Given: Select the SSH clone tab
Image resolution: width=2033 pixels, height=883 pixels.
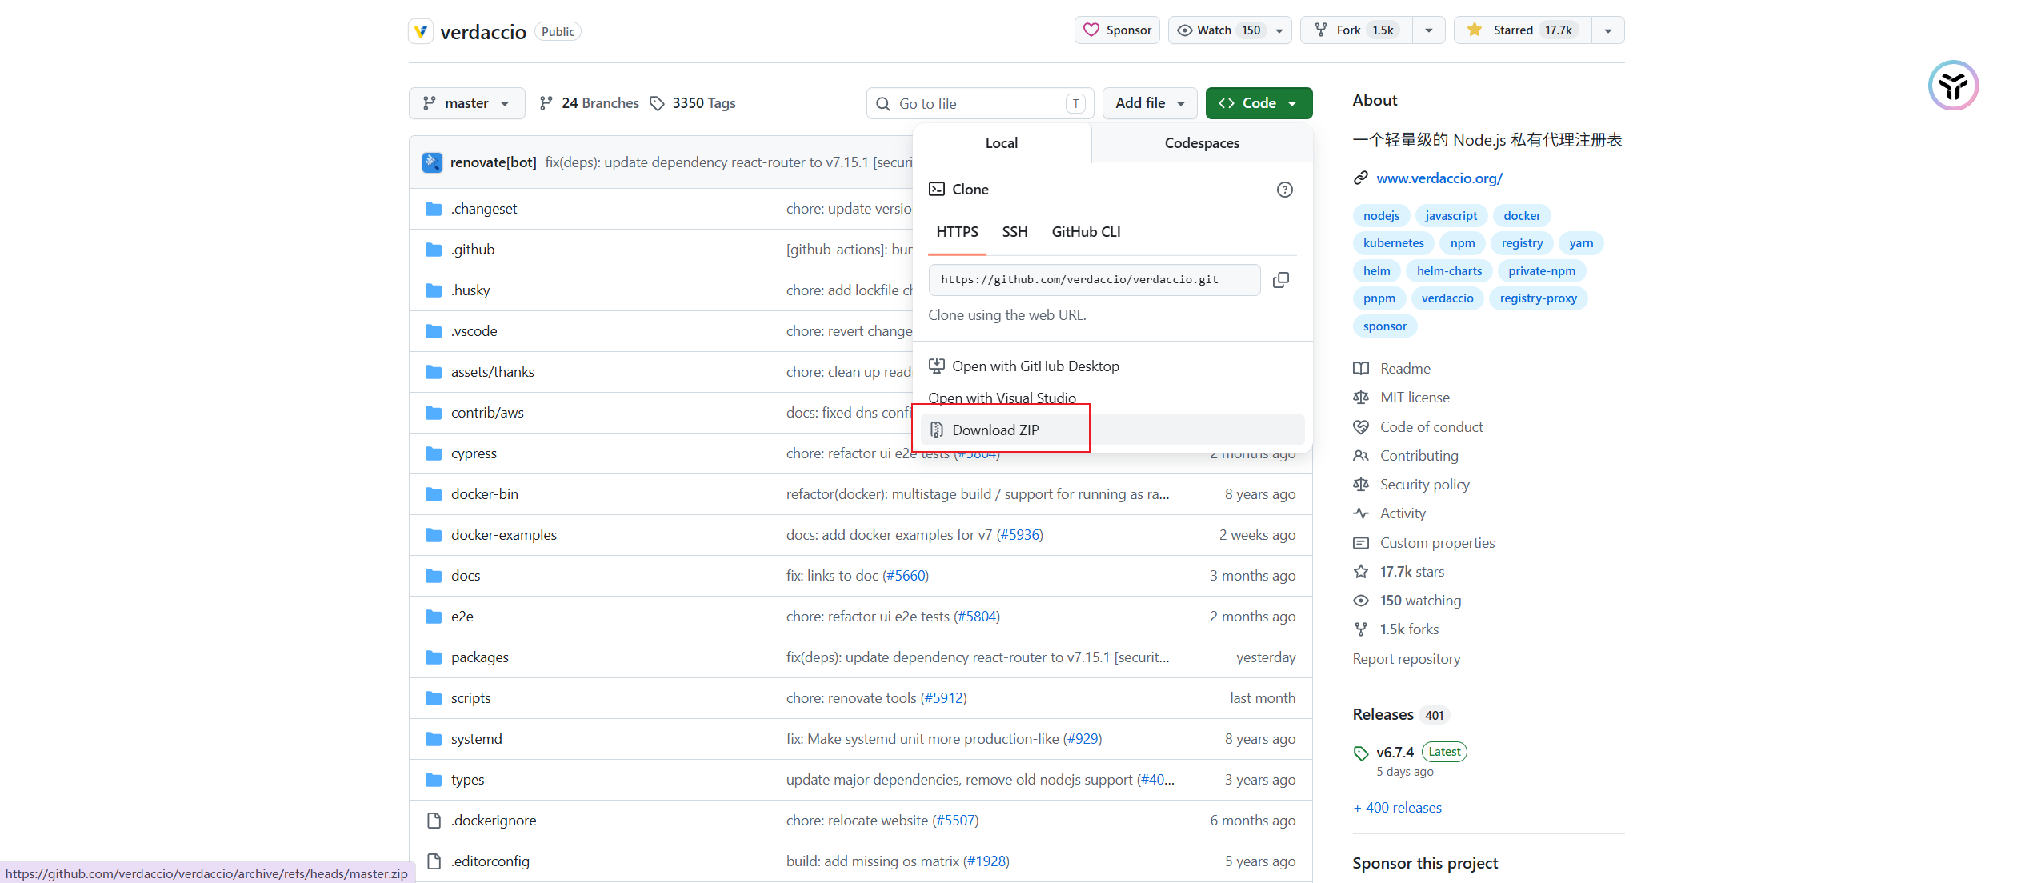Looking at the screenshot, I should tap(1014, 232).
